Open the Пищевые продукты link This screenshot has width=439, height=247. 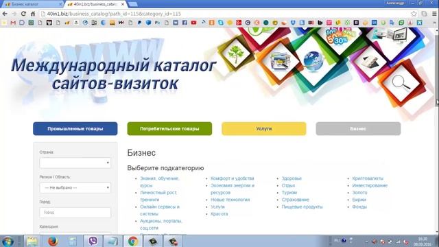tap(302, 207)
